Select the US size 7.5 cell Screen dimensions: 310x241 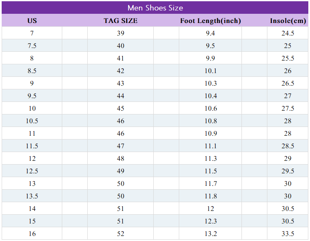point(32,46)
